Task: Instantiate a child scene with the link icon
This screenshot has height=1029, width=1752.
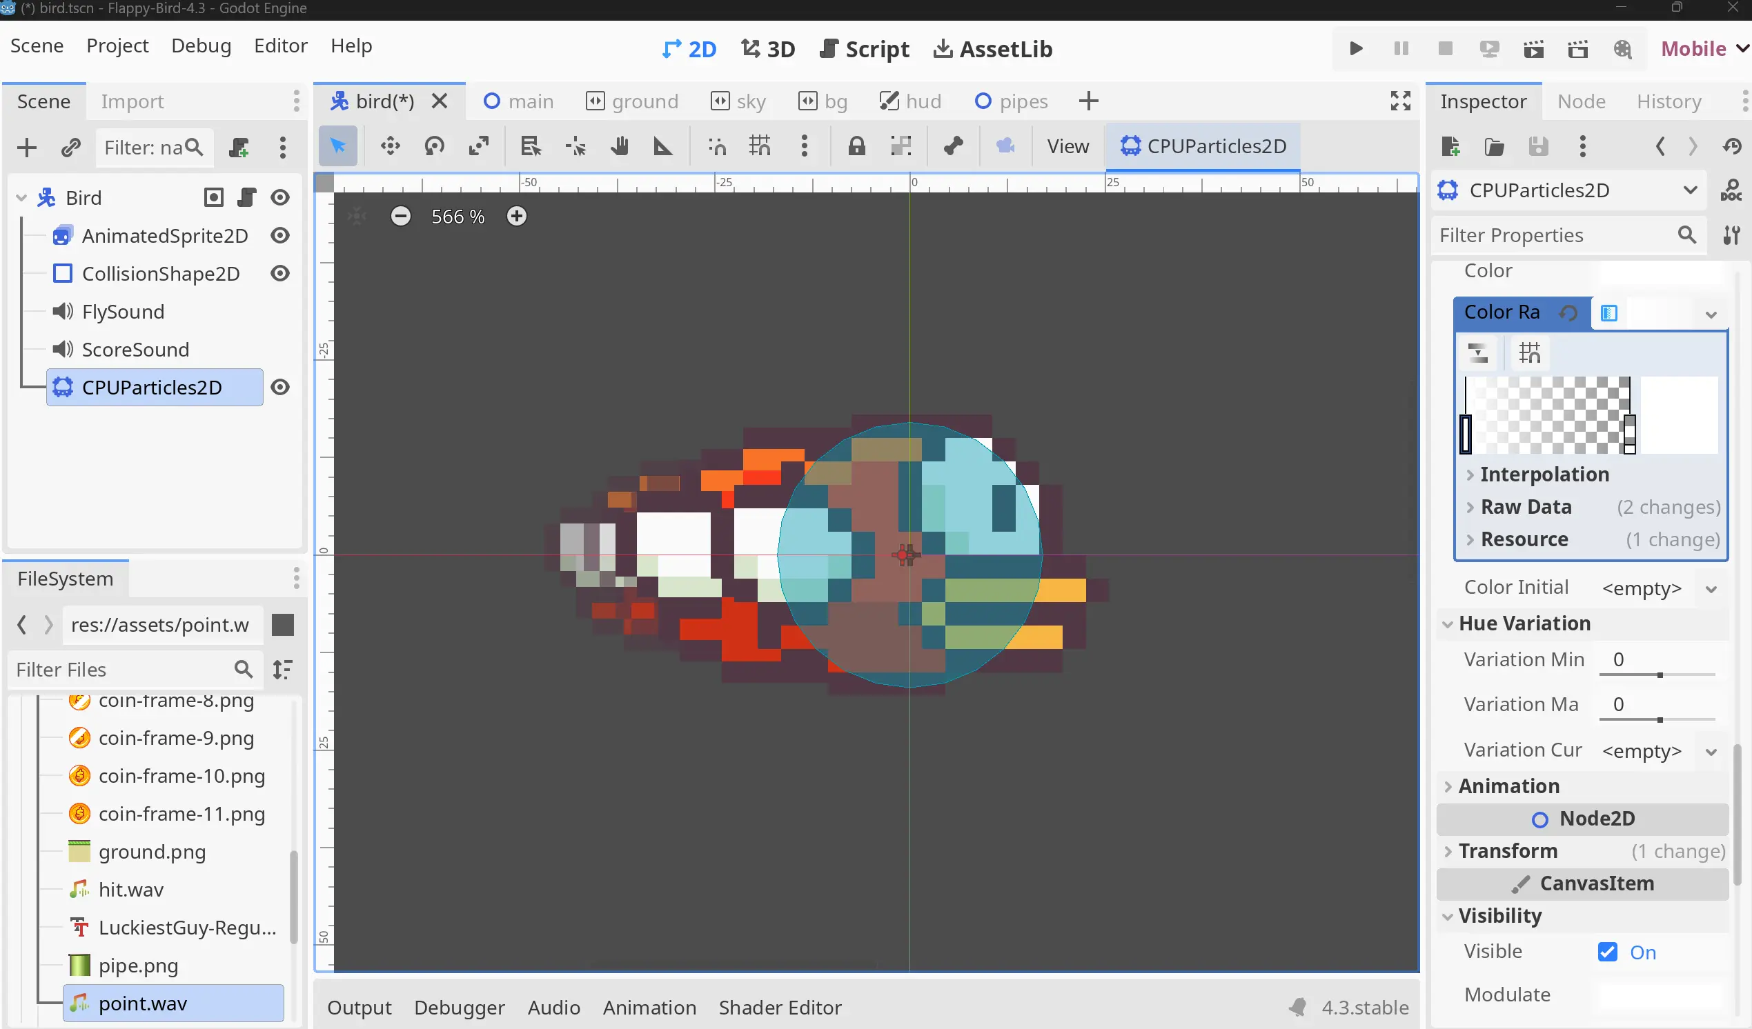Action: [x=71, y=148]
